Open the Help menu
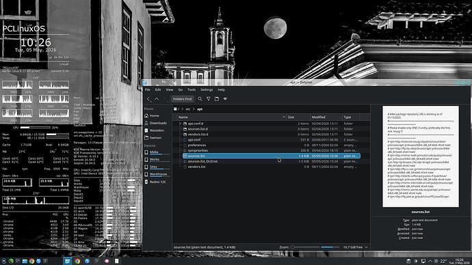 [221, 89]
